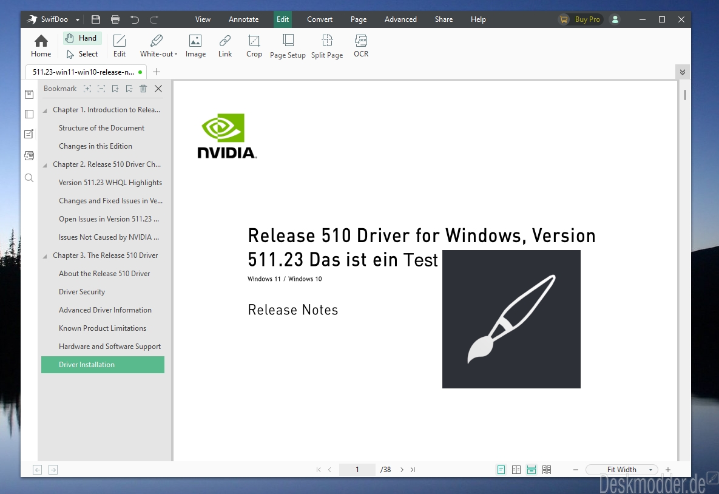Image resolution: width=719 pixels, height=494 pixels.
Task: Click the zoom in plus button
Action: (x=668, y=470)
